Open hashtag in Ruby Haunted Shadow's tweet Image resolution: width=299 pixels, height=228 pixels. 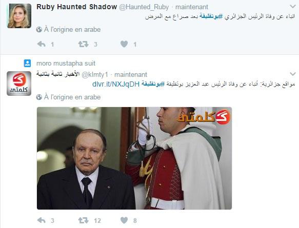point(211,16)
